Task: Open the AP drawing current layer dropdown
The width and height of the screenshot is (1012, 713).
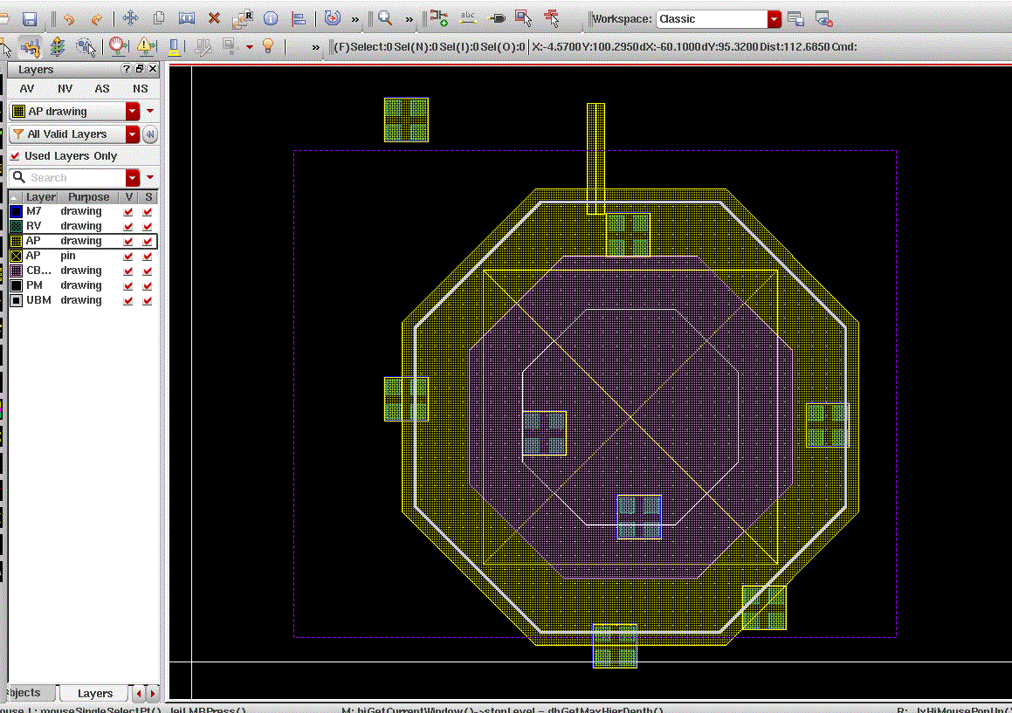Action: (133, 111)
